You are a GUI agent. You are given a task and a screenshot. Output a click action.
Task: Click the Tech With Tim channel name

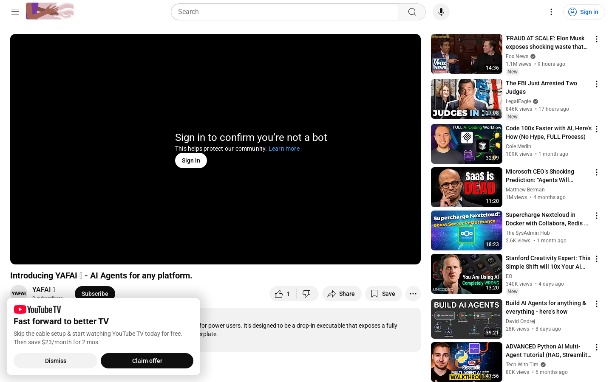click(x=522, y=365)
